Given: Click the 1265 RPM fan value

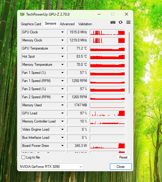Looking at the screenshot, I should pyautogui.click(x=78, y=97).
